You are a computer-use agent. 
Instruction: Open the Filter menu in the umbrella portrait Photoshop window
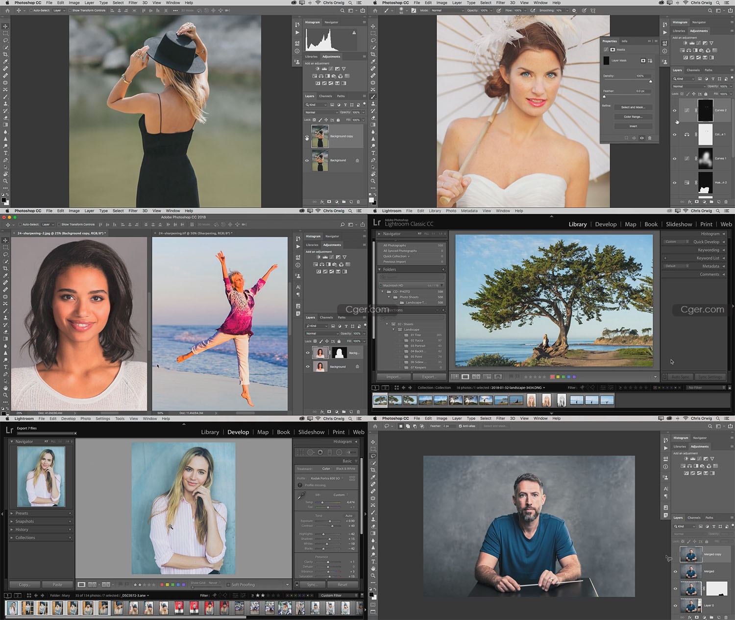click(x=500, y=3)
